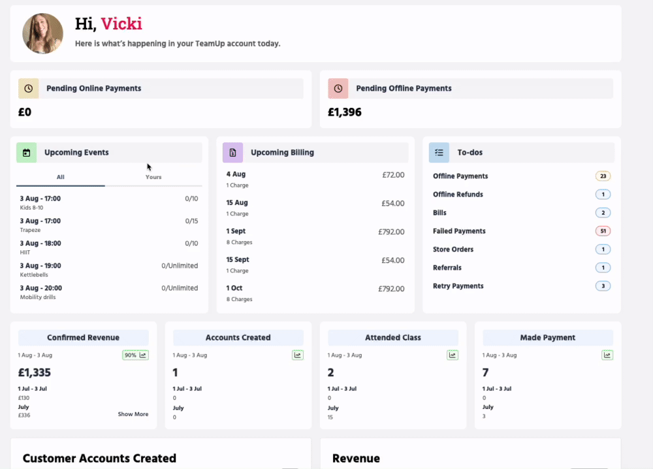View the 1 Sept billing with 8 charges

[x=236, y=236]
